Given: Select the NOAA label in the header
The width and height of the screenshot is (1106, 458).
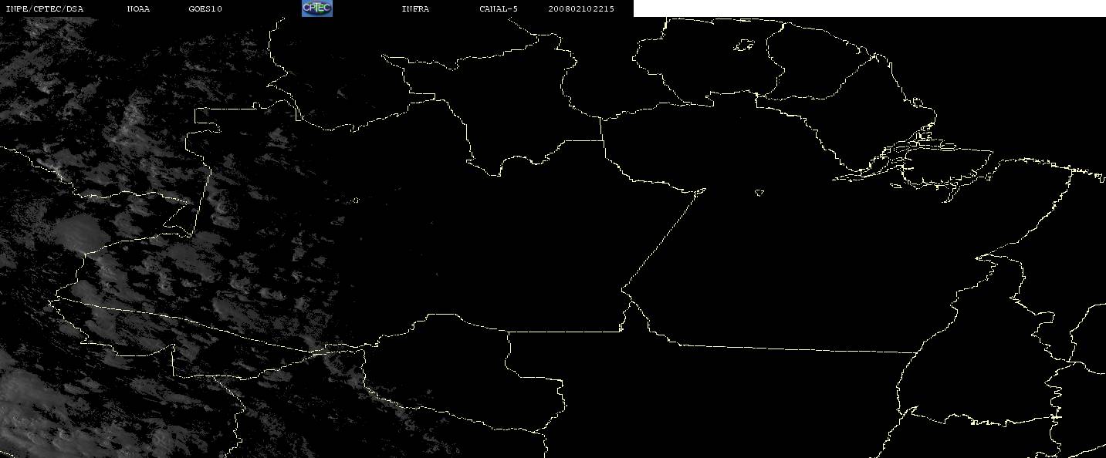Looking at the screenshot, I should point(139,9).
